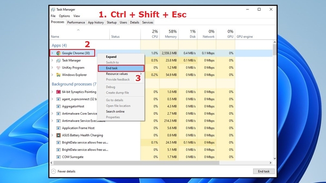The height and width of the screenshot is (183, 326).
Task: Click the Antimalware Service Executable icon
Action: pos(58,121)
